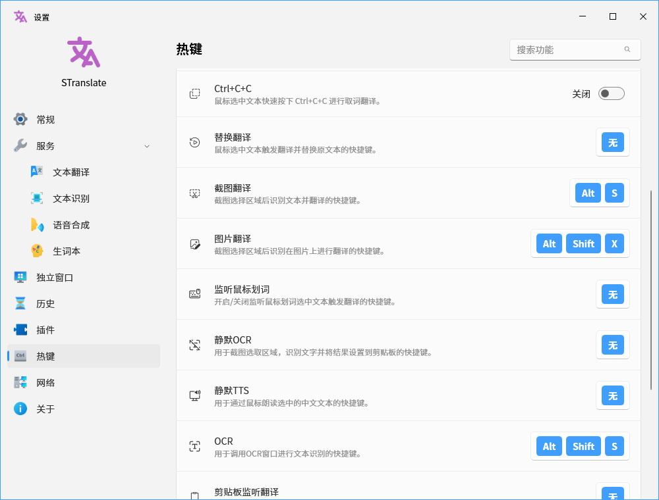659x500 pixels.
Task: Set hotkey for 替换翻译 via 无 button
Action: (x=612, y=143)
